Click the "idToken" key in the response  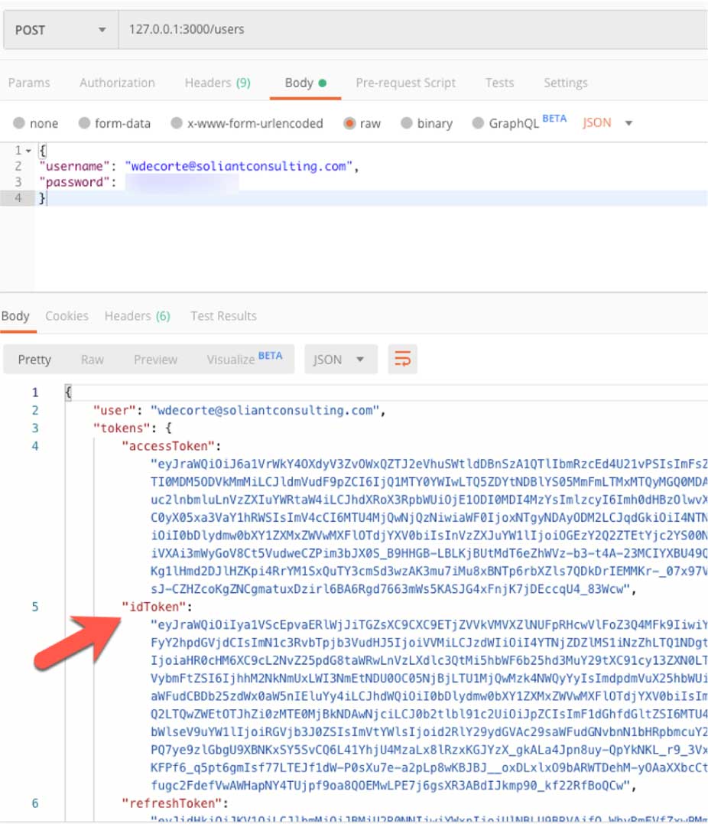tap(154, 607)
